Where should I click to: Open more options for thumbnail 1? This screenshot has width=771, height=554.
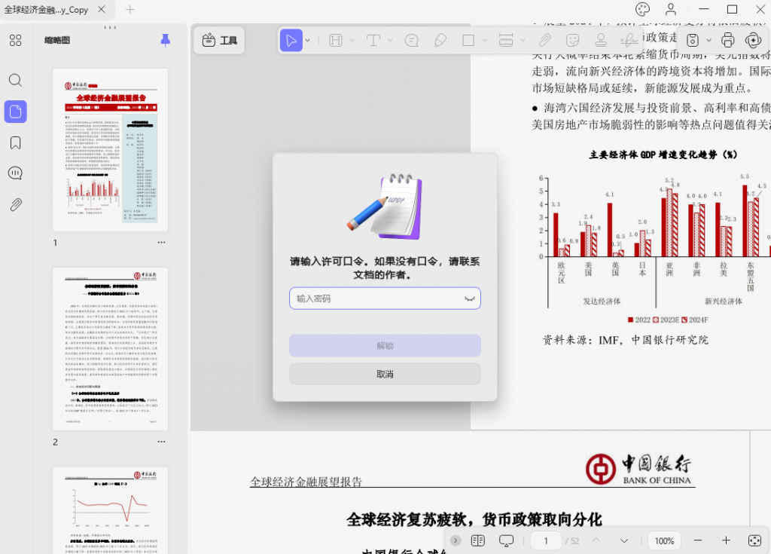(x=161, y=242)
